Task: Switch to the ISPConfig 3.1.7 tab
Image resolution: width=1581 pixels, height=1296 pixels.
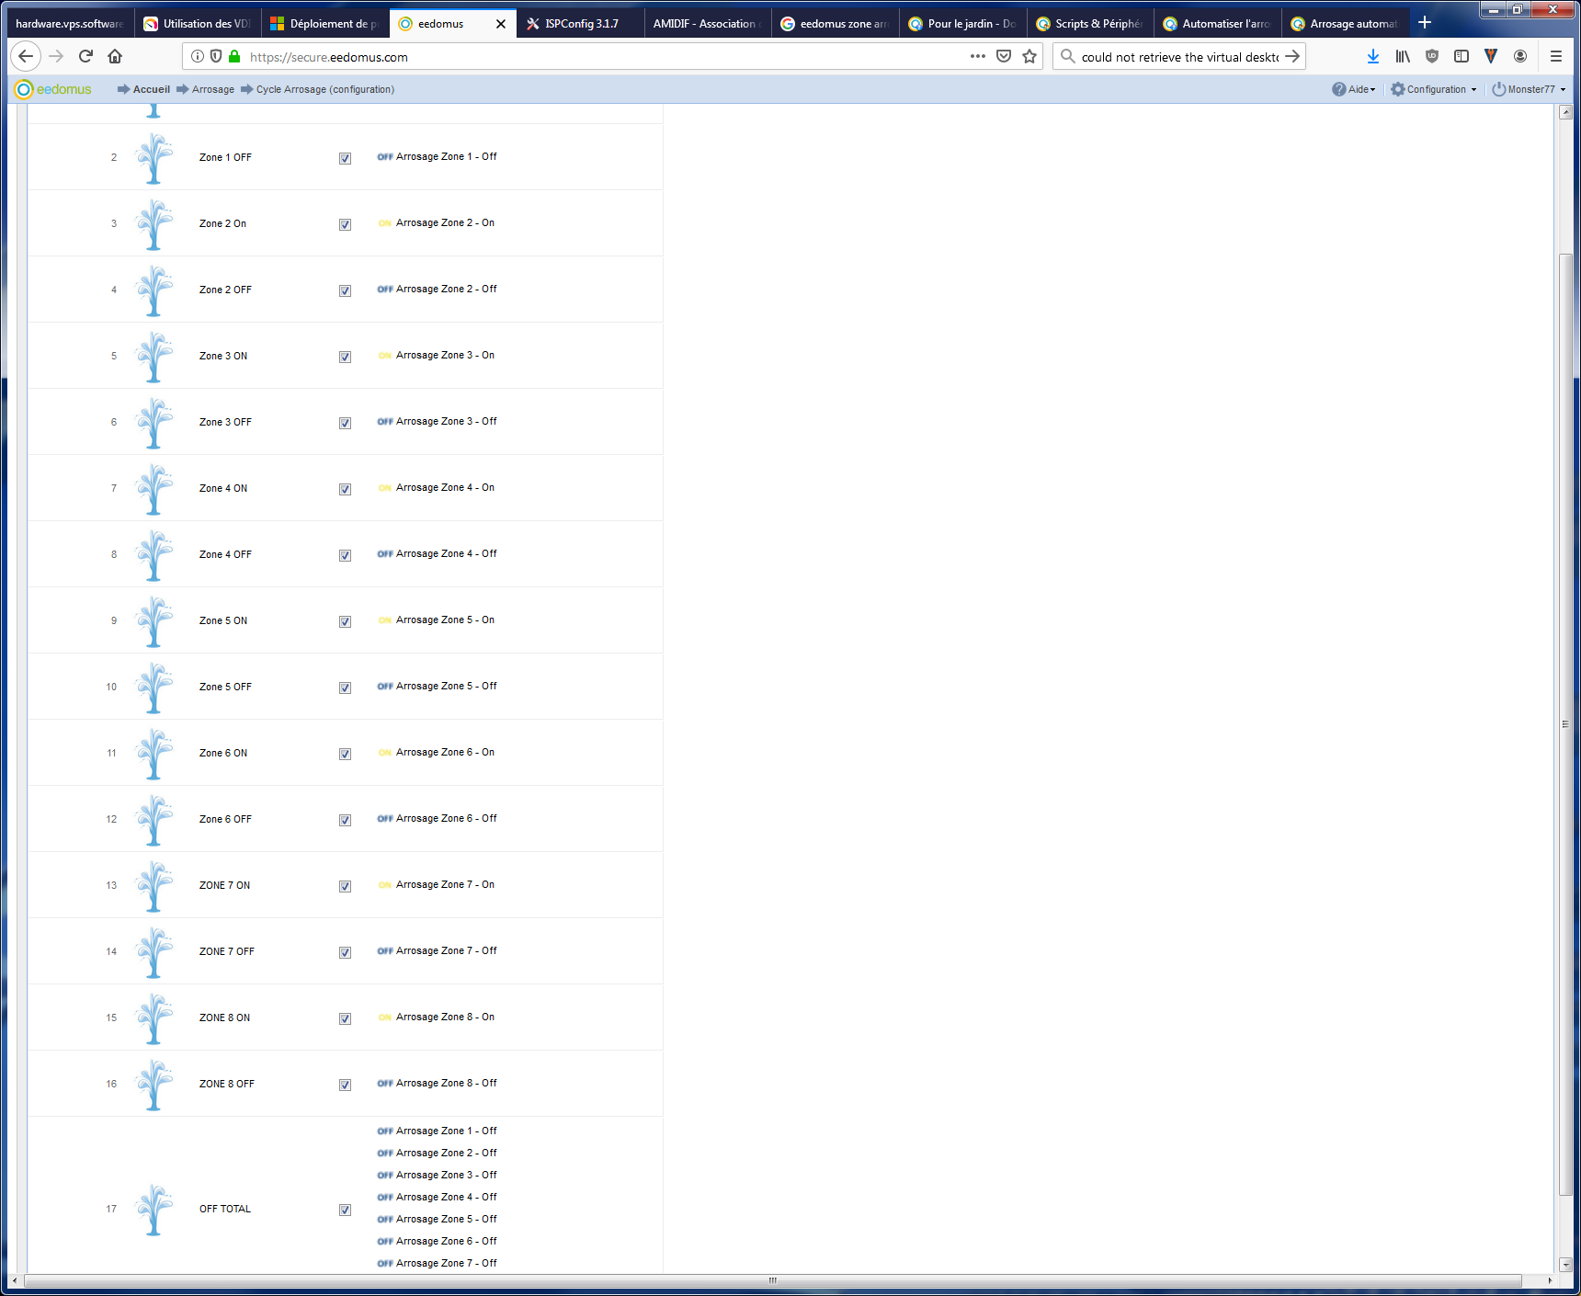Action: coord(580,23)
